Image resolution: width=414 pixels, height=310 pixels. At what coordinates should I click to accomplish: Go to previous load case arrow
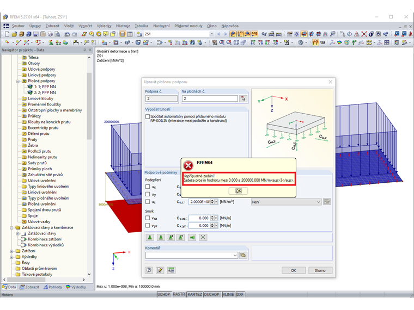[218, 34]
